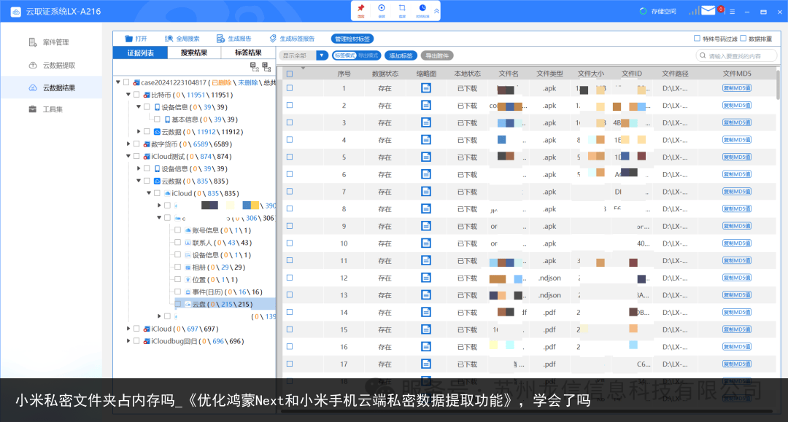Click the left tree view icon above evidence tree

pyautogui.click(x=255, y=67)
